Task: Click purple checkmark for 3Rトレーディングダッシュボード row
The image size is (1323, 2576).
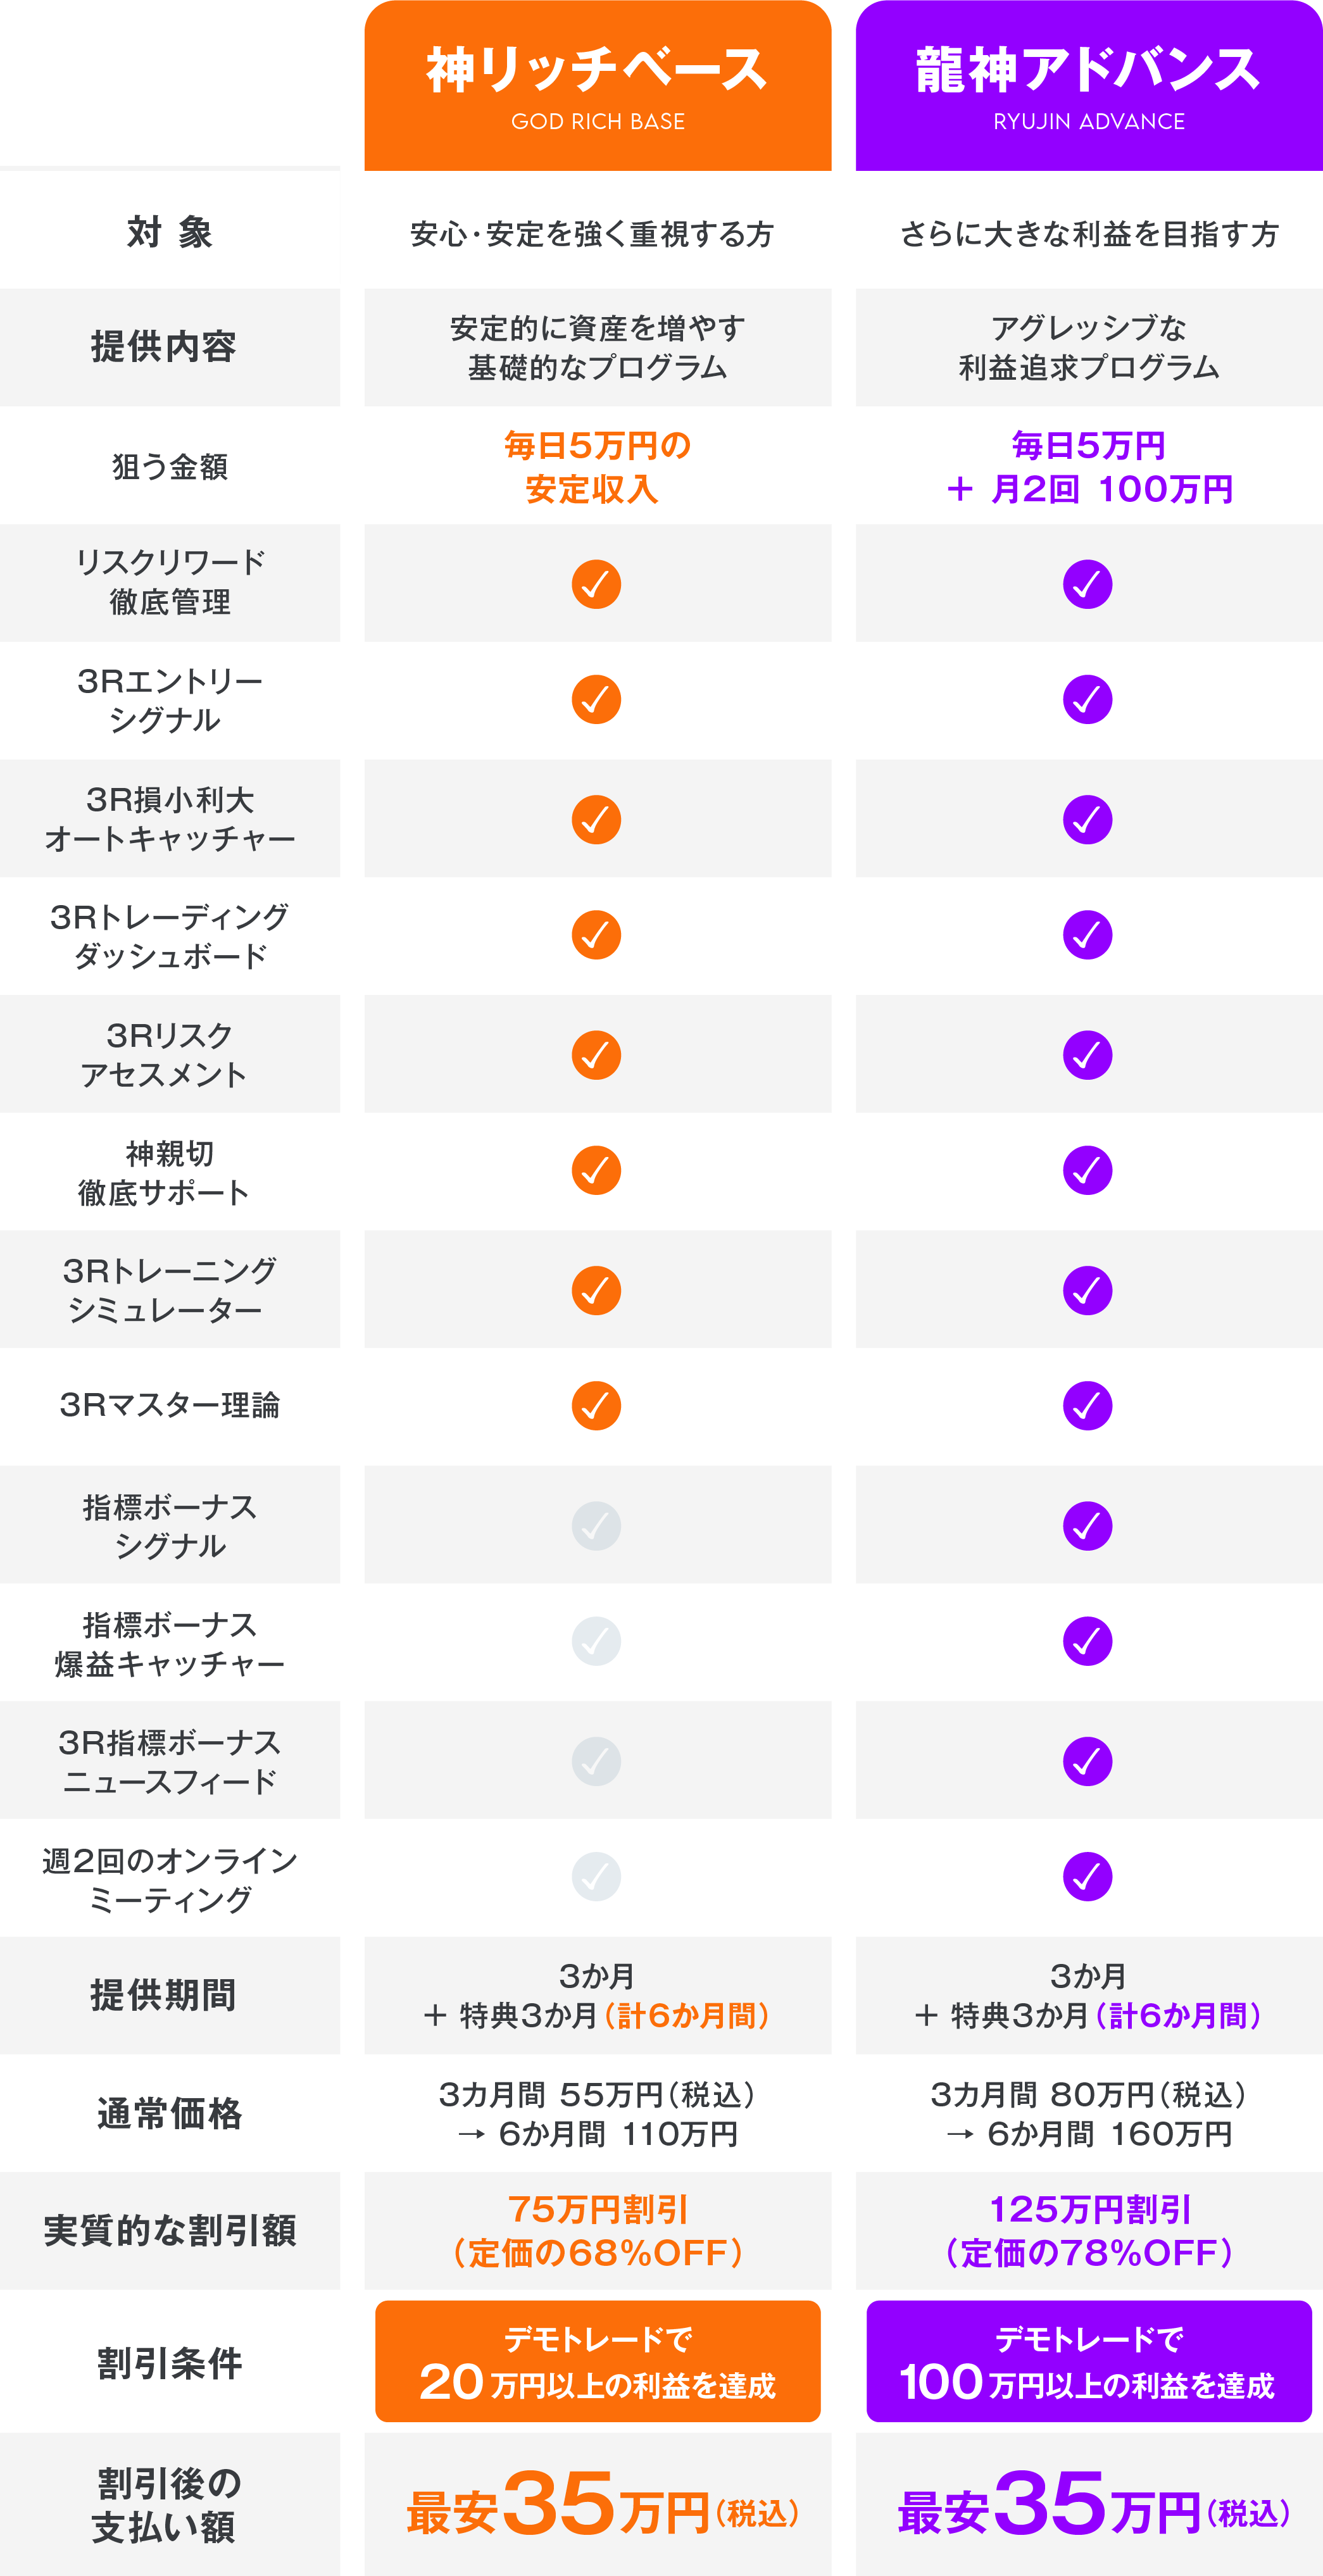Action: coord(1087,935)
